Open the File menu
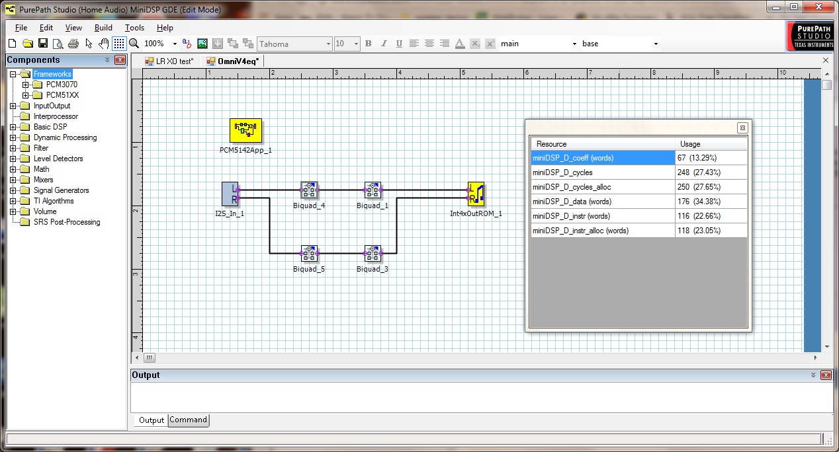Image resolution: width=839 pixels, height=452 pixels. (21, 28)
